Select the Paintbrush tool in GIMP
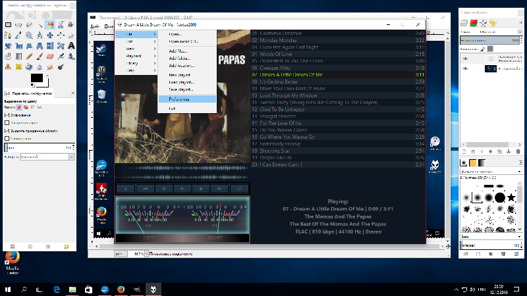Screen dimensions: 527x296 [x=40, y=57]
